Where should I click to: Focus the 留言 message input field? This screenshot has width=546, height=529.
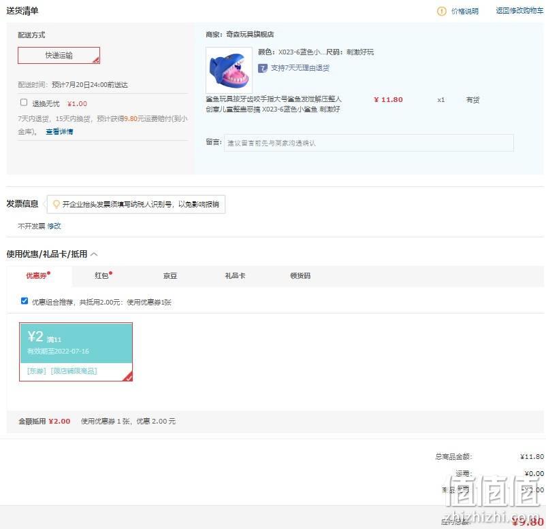point(368,143)
